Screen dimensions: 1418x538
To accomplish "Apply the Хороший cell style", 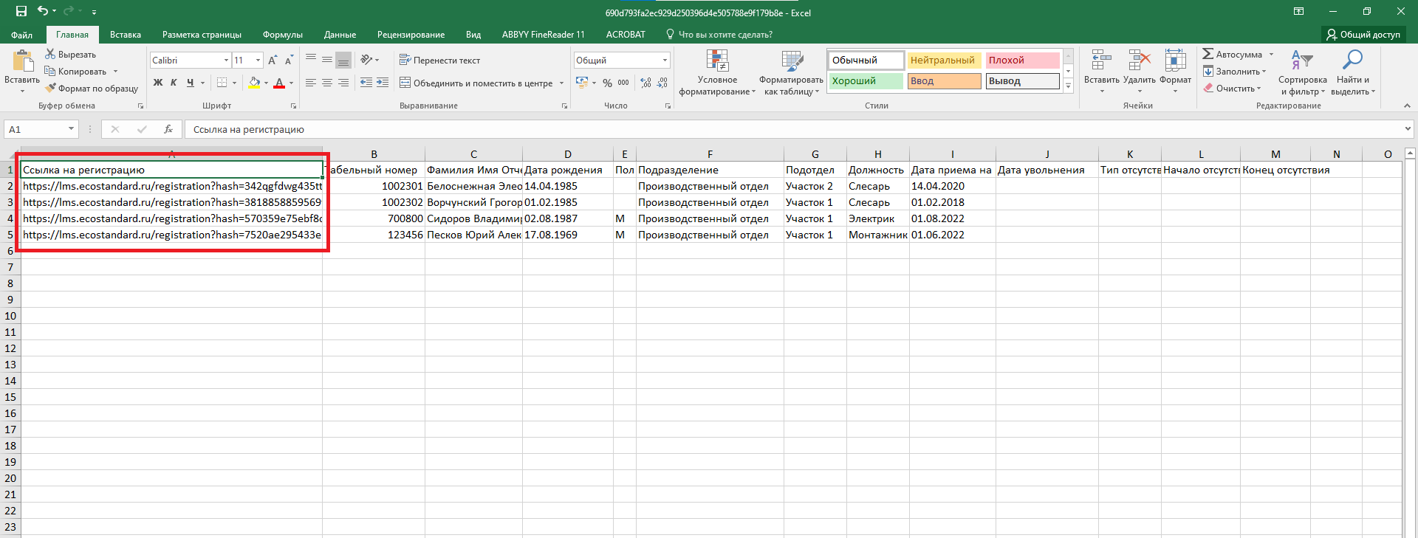I will [866, 80].
